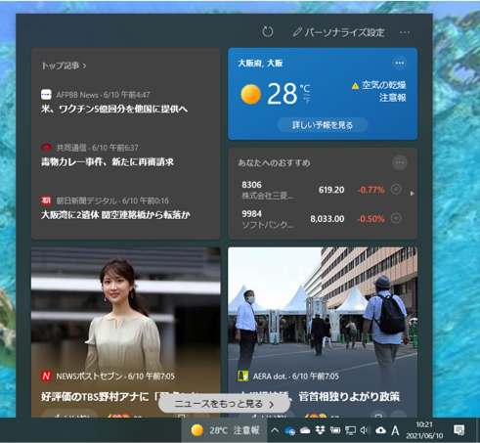Click ニュースをもっと見る button
This screenshot has height=443, width=480.
(x=224, y=404)
